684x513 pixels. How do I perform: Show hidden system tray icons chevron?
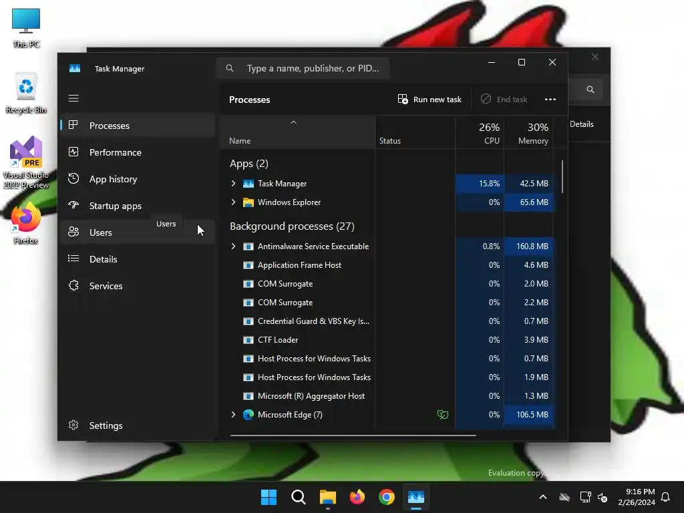[543, 497]
